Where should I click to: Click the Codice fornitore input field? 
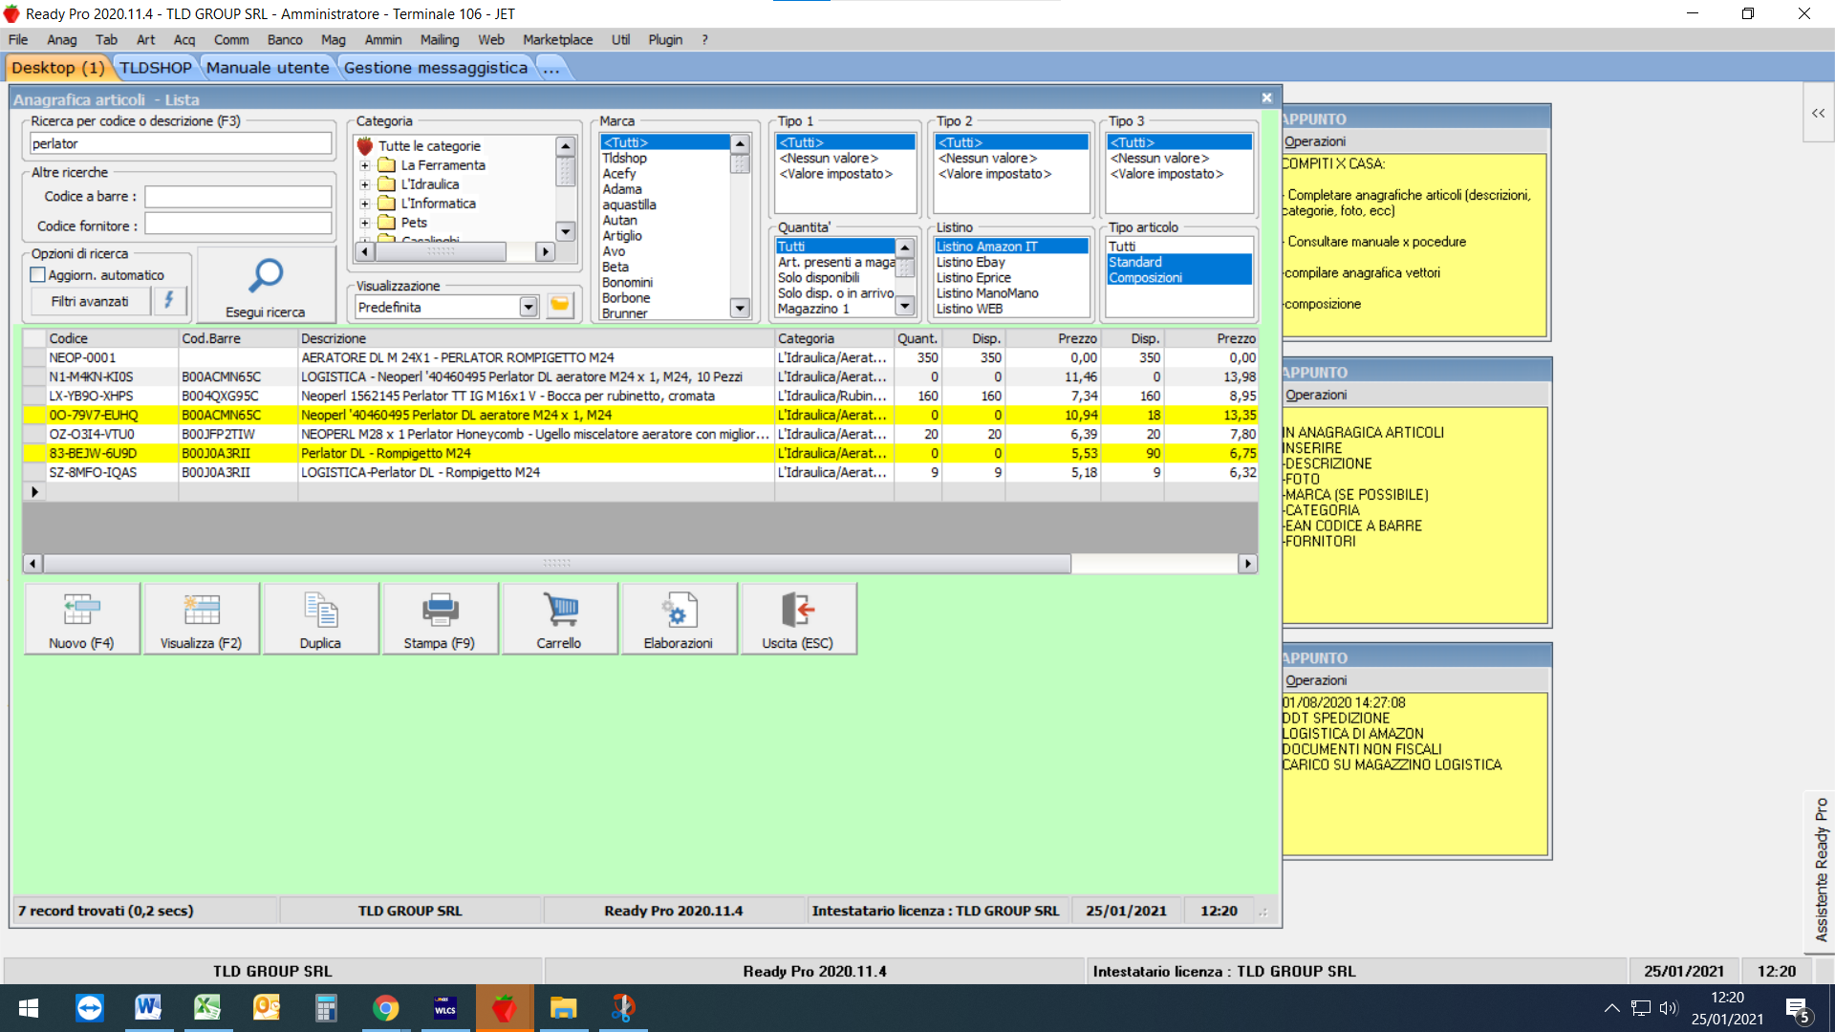[238, 226]
